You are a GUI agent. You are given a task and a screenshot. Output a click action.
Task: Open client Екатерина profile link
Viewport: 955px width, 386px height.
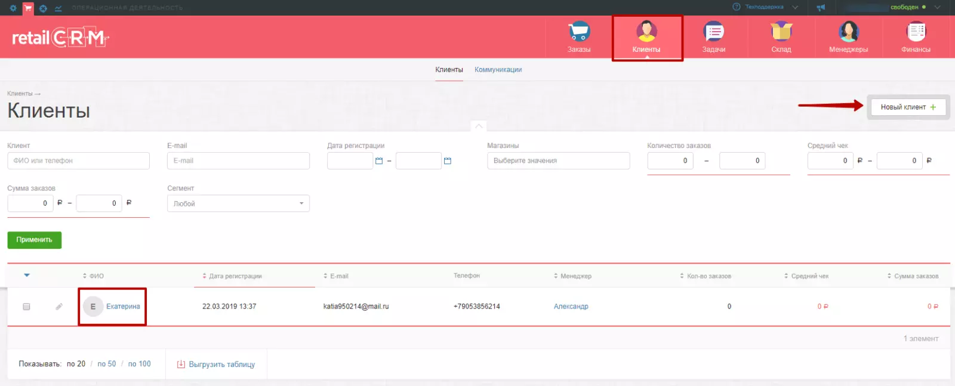[x=123, y=307]
